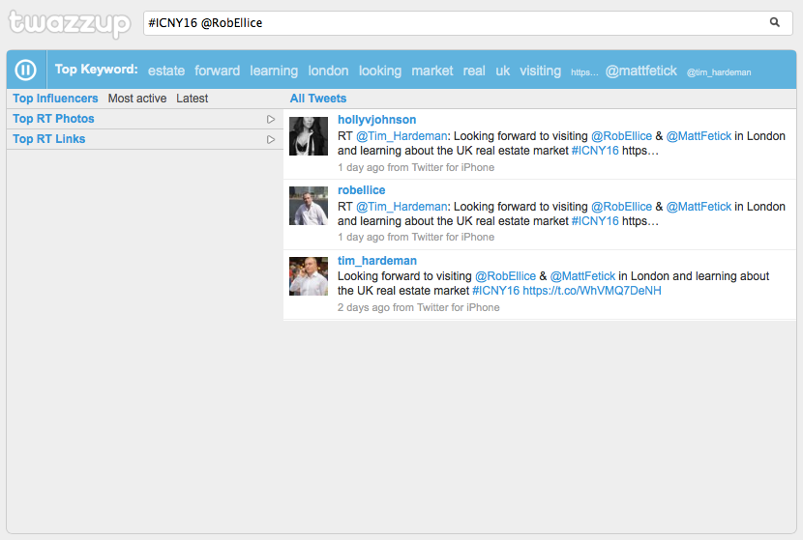
Task: Click '1 day ago' timestamp under robellice
Action: pyautogui.click(x=361, y=237)
